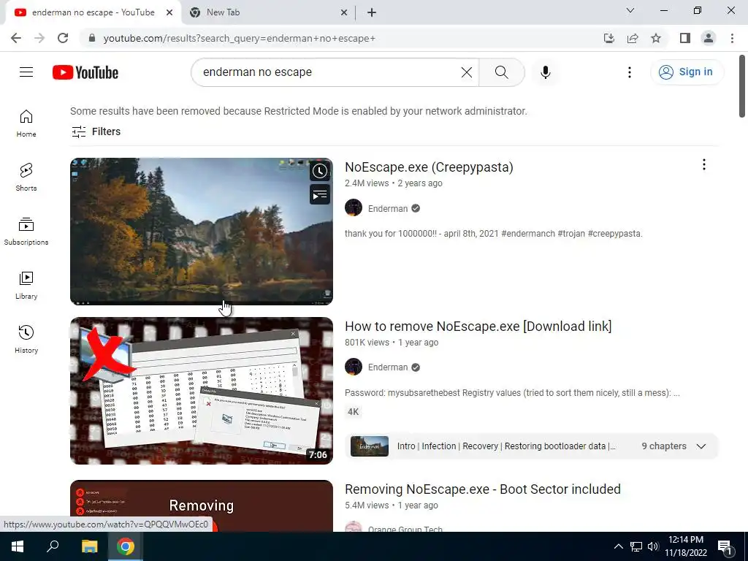Click the NoEscape.exe Creepypasta landscape thumbnail
Screen dimensions: 748x561
202,232
